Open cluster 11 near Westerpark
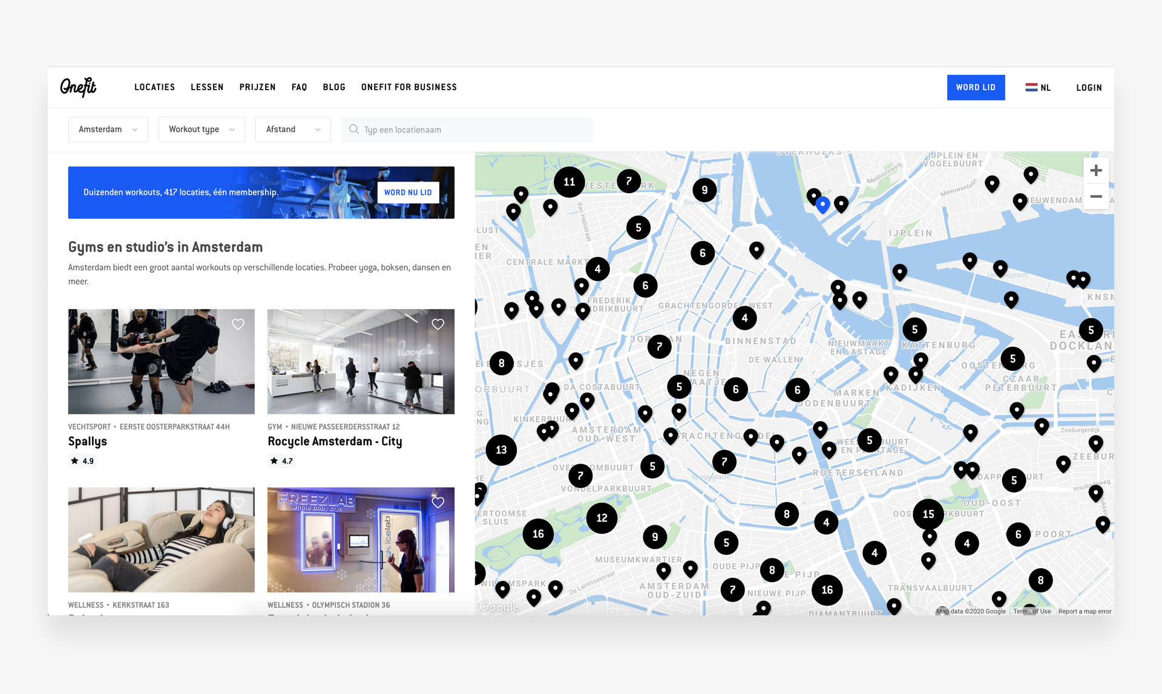 (570, 182)
